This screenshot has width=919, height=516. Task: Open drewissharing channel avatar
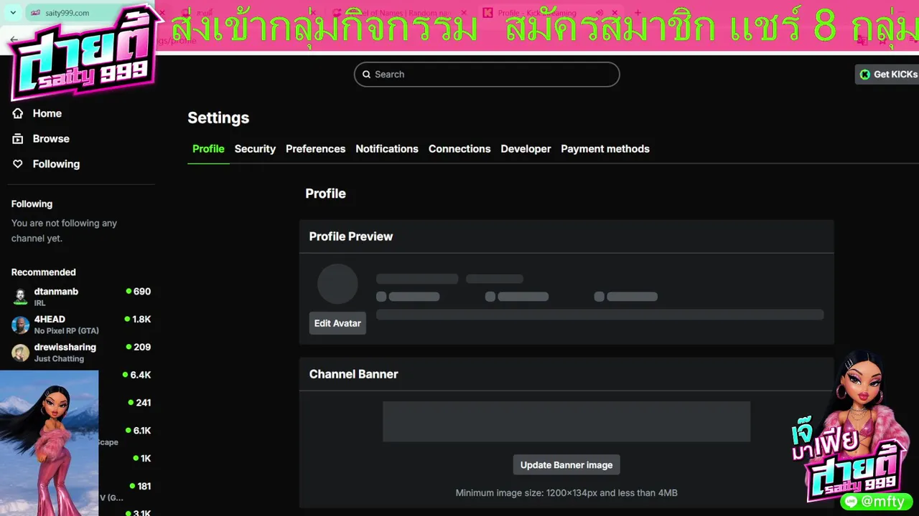click(20, 353)
